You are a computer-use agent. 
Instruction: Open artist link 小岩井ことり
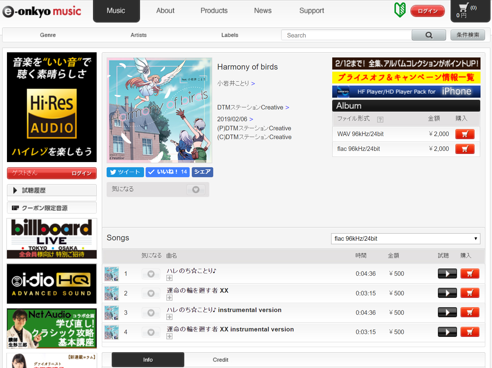tap(236, 83)
